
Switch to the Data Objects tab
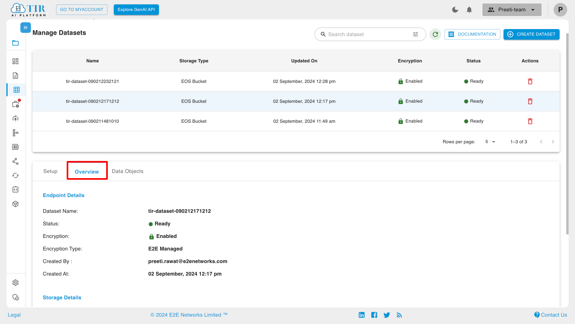pyautogui.click(x=127, y=171)
